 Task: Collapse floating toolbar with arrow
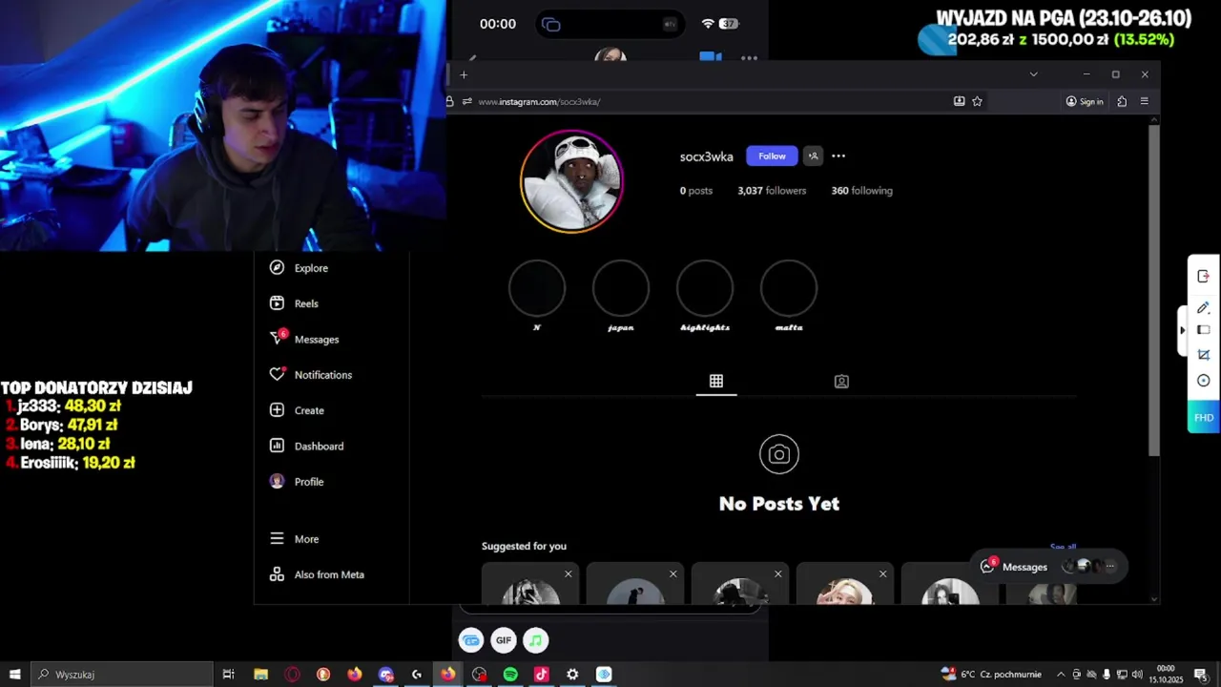click(x=1183, y=330)
